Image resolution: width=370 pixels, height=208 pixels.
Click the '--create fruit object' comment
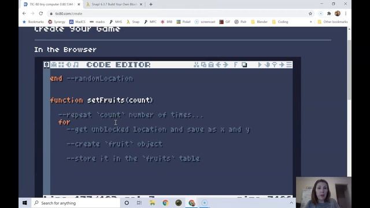point(114,144)
